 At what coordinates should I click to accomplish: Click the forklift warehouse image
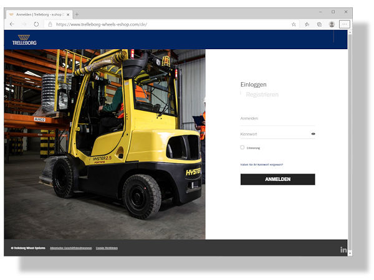point(105,144)
